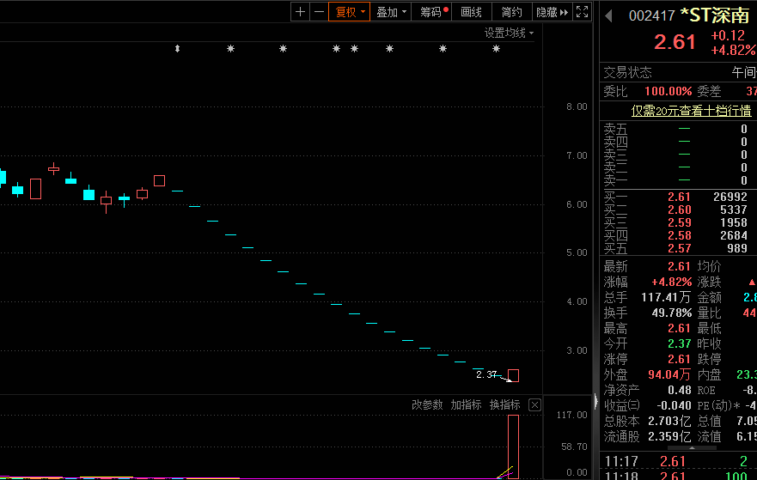Select the 画线 drawing tool button
Viewport: 757px width, 480px height.
click(472, 11)
